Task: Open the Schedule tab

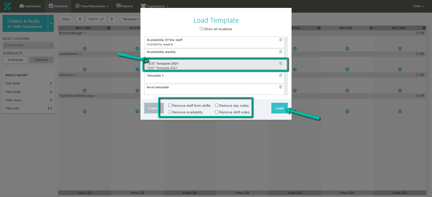Action: point(58,6)
